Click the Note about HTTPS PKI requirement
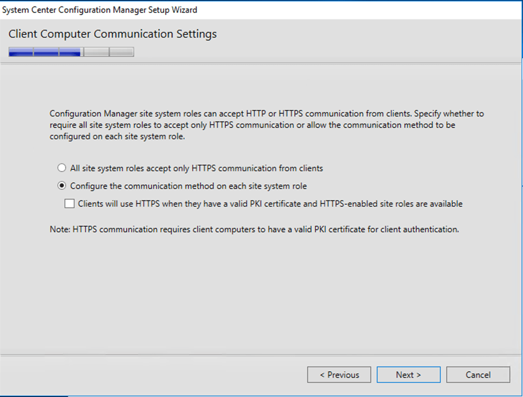Image resolution: width=523 pixels, height=397 pixels. (254, 229)
